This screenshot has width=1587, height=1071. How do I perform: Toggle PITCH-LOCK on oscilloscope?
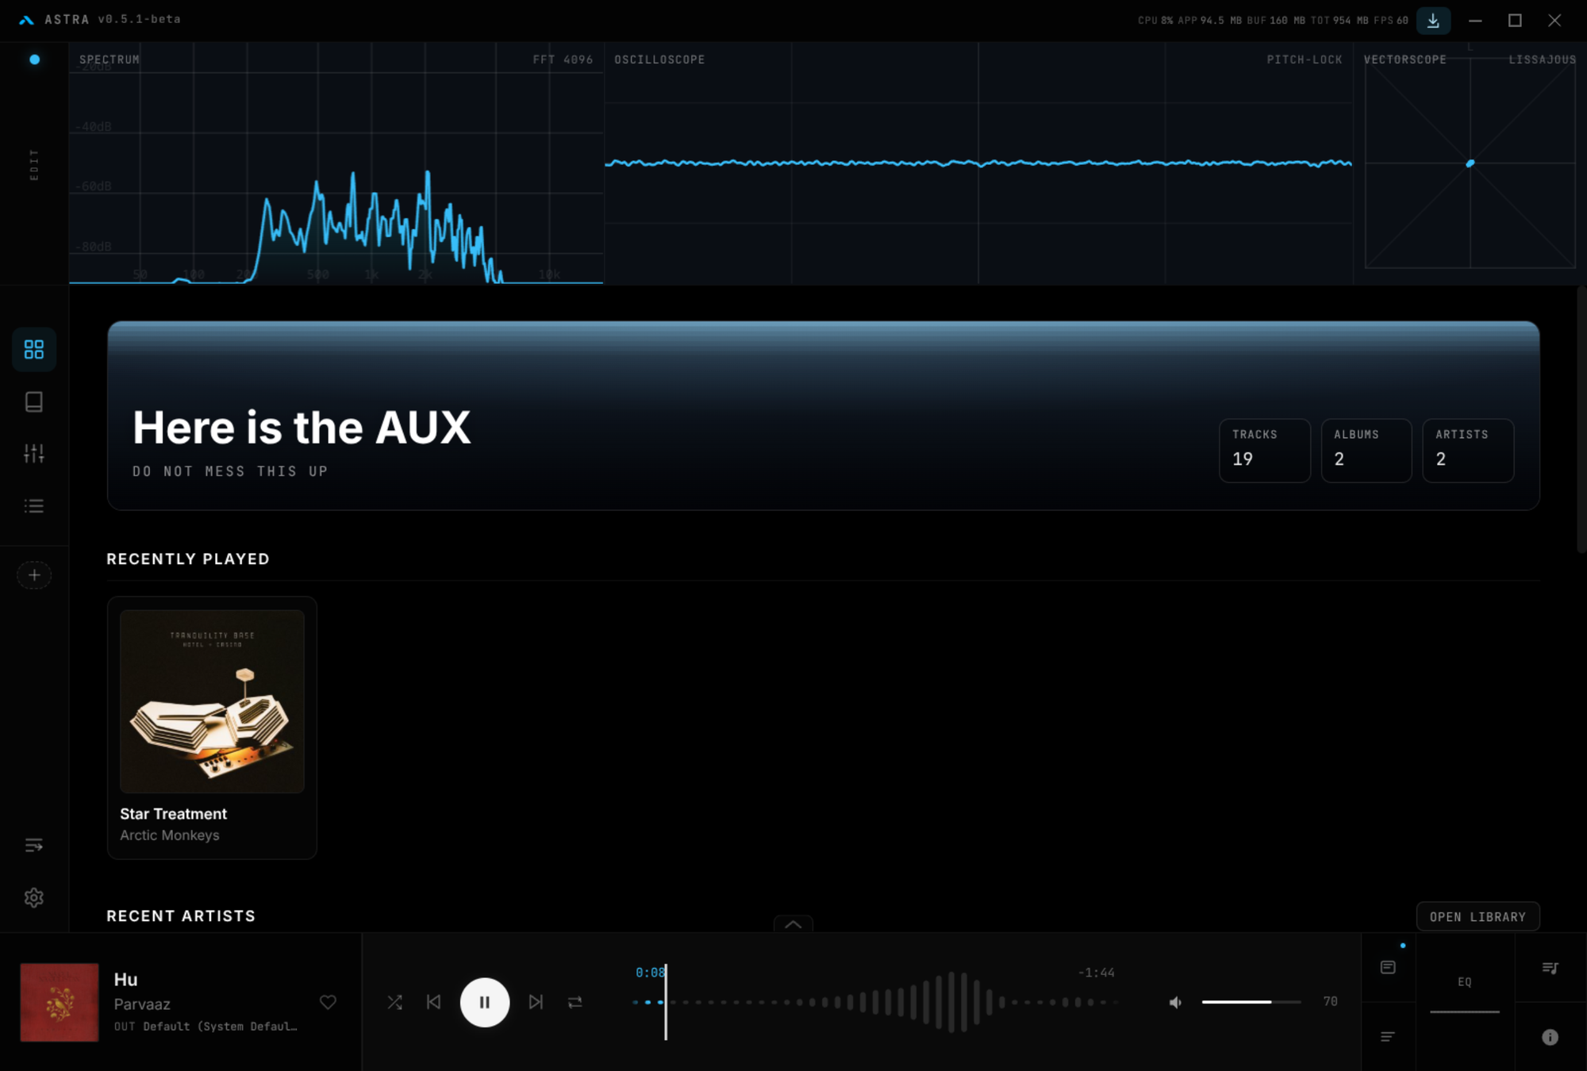coord(1304,59)
